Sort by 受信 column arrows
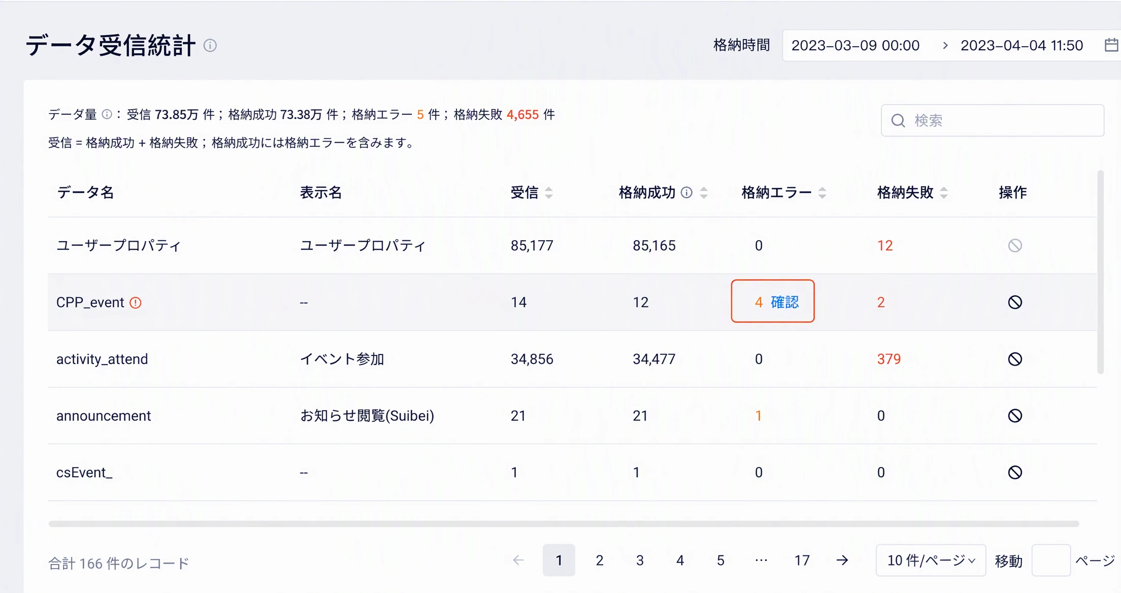This screenshot has width=1121, height=593. pyautogui.click(x=549, y=193)
